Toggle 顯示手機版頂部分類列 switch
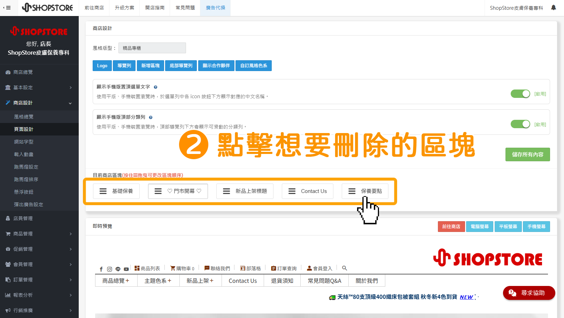 click(520, 124)
